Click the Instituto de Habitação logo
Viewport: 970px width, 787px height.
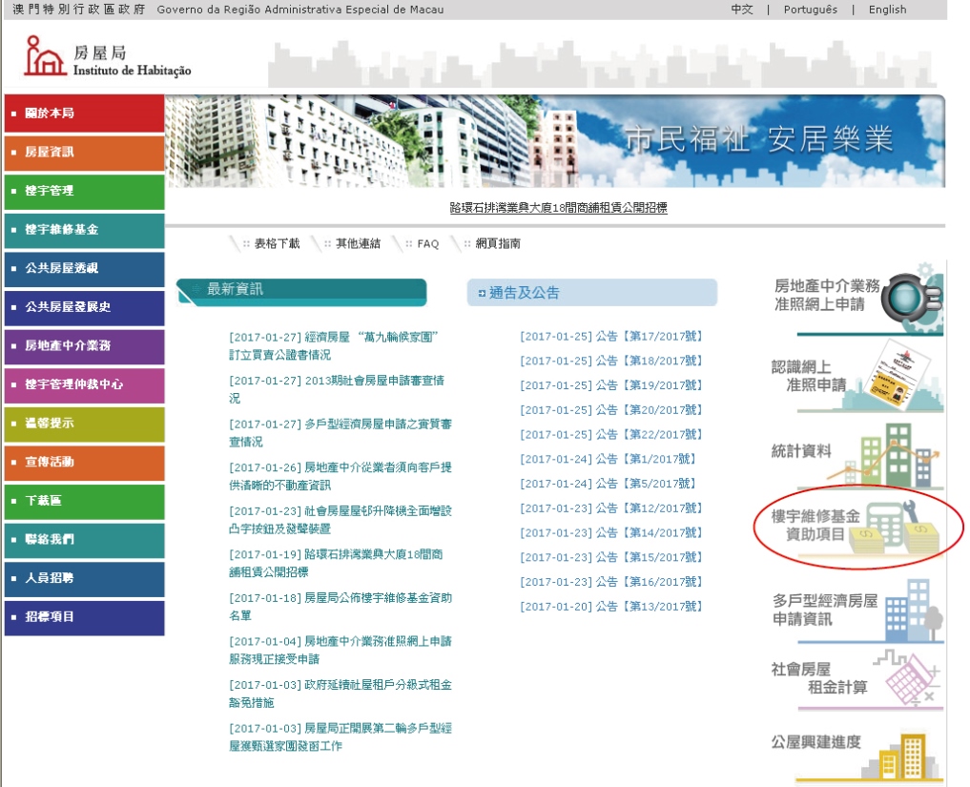click(107, 57)
